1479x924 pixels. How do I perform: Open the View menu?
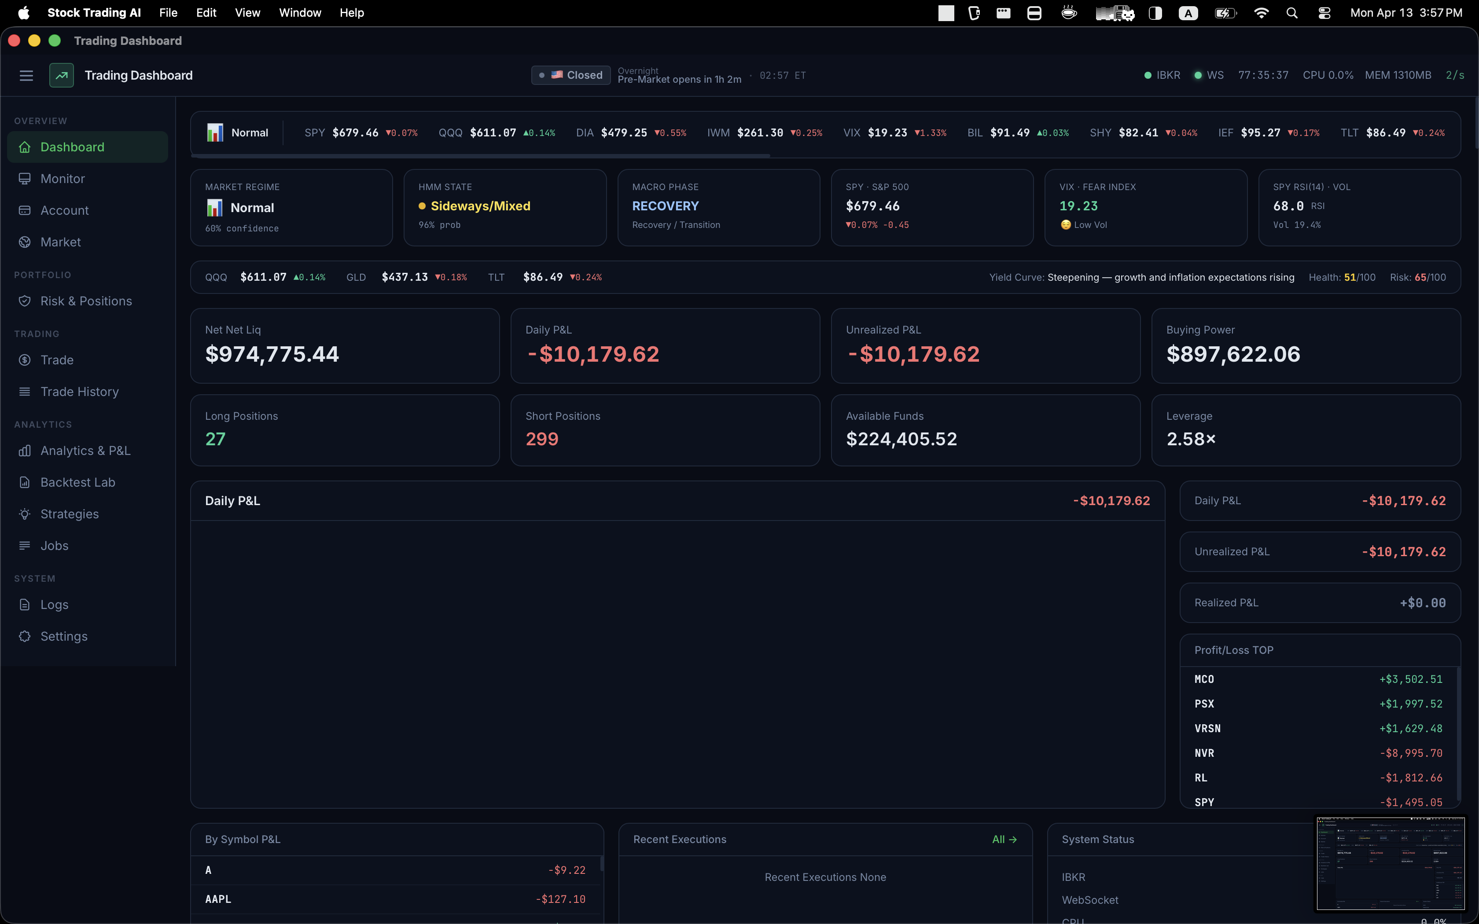247,12
